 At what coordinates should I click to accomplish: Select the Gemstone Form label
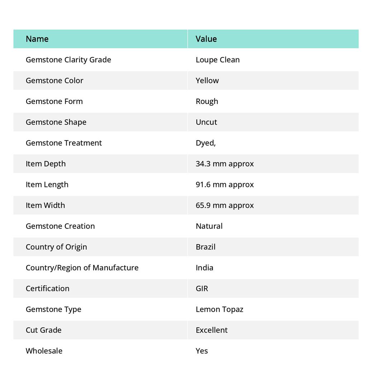[54, 101]
